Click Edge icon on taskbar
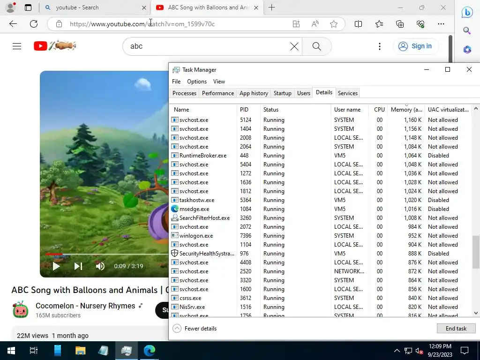The width and height of the screenshot is (480, 360). coord(150,351)
